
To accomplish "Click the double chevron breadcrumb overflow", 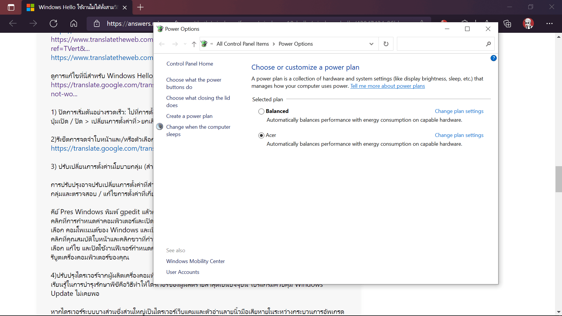I will [212, 44].
